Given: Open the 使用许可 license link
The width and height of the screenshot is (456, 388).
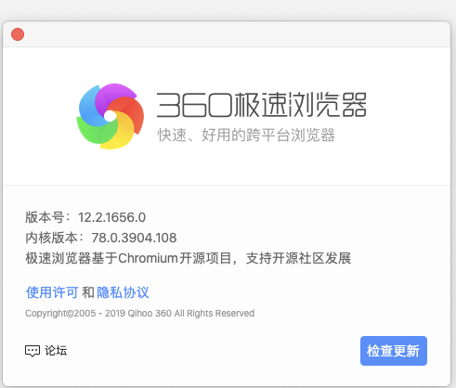Looking at the screenshot, I should 52,292.
